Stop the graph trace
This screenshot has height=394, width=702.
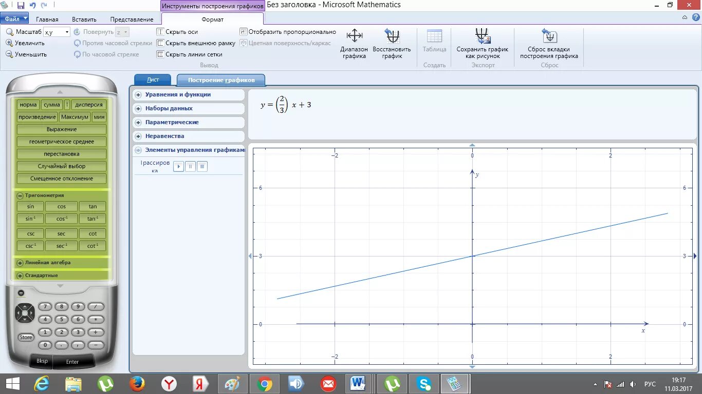(x=202, y=166)
